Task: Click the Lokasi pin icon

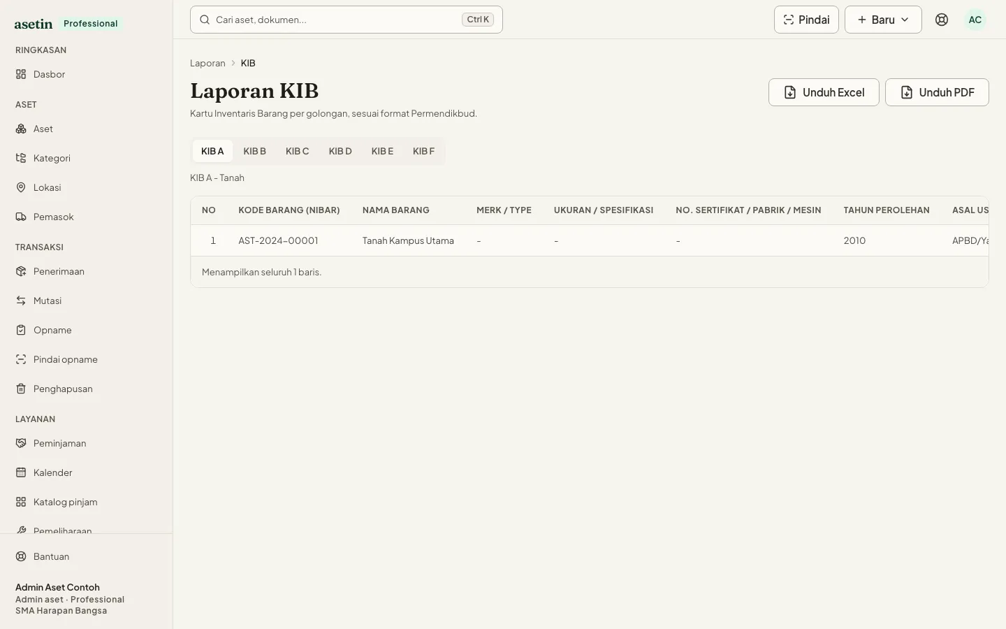Action: click(x=21, y=187)
